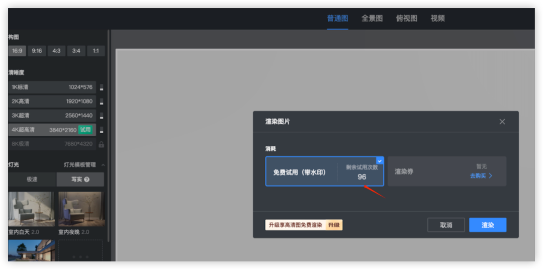Pick the 1:1 composition ratio
The height and width of the screenshot is (269, 543).
click(96, 51)
